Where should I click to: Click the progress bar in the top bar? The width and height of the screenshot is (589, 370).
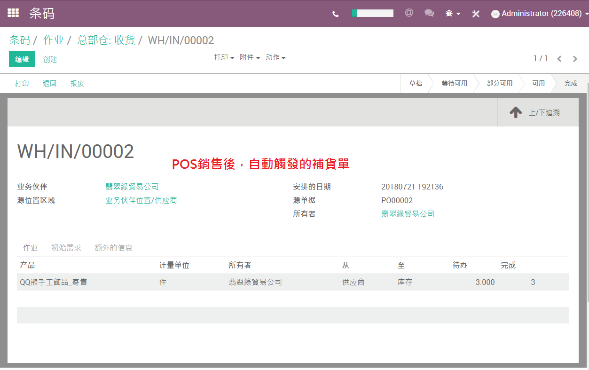tap(373, 13)
